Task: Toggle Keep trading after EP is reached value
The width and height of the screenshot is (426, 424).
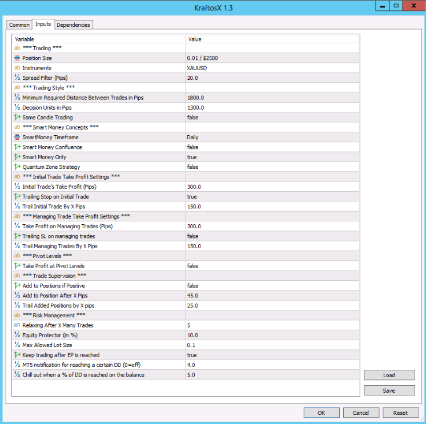Action: point(272,355)
